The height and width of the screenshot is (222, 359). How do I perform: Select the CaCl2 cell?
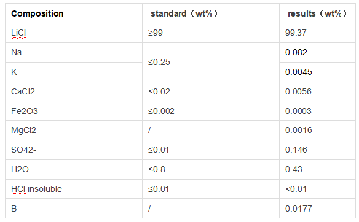click(x=74, y=91)
